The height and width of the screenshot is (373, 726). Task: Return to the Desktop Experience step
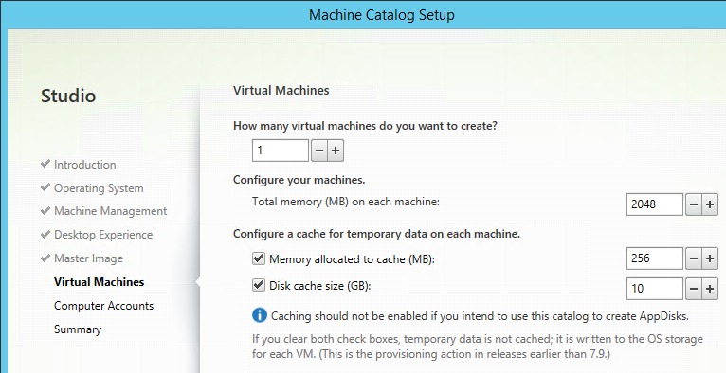103,235
